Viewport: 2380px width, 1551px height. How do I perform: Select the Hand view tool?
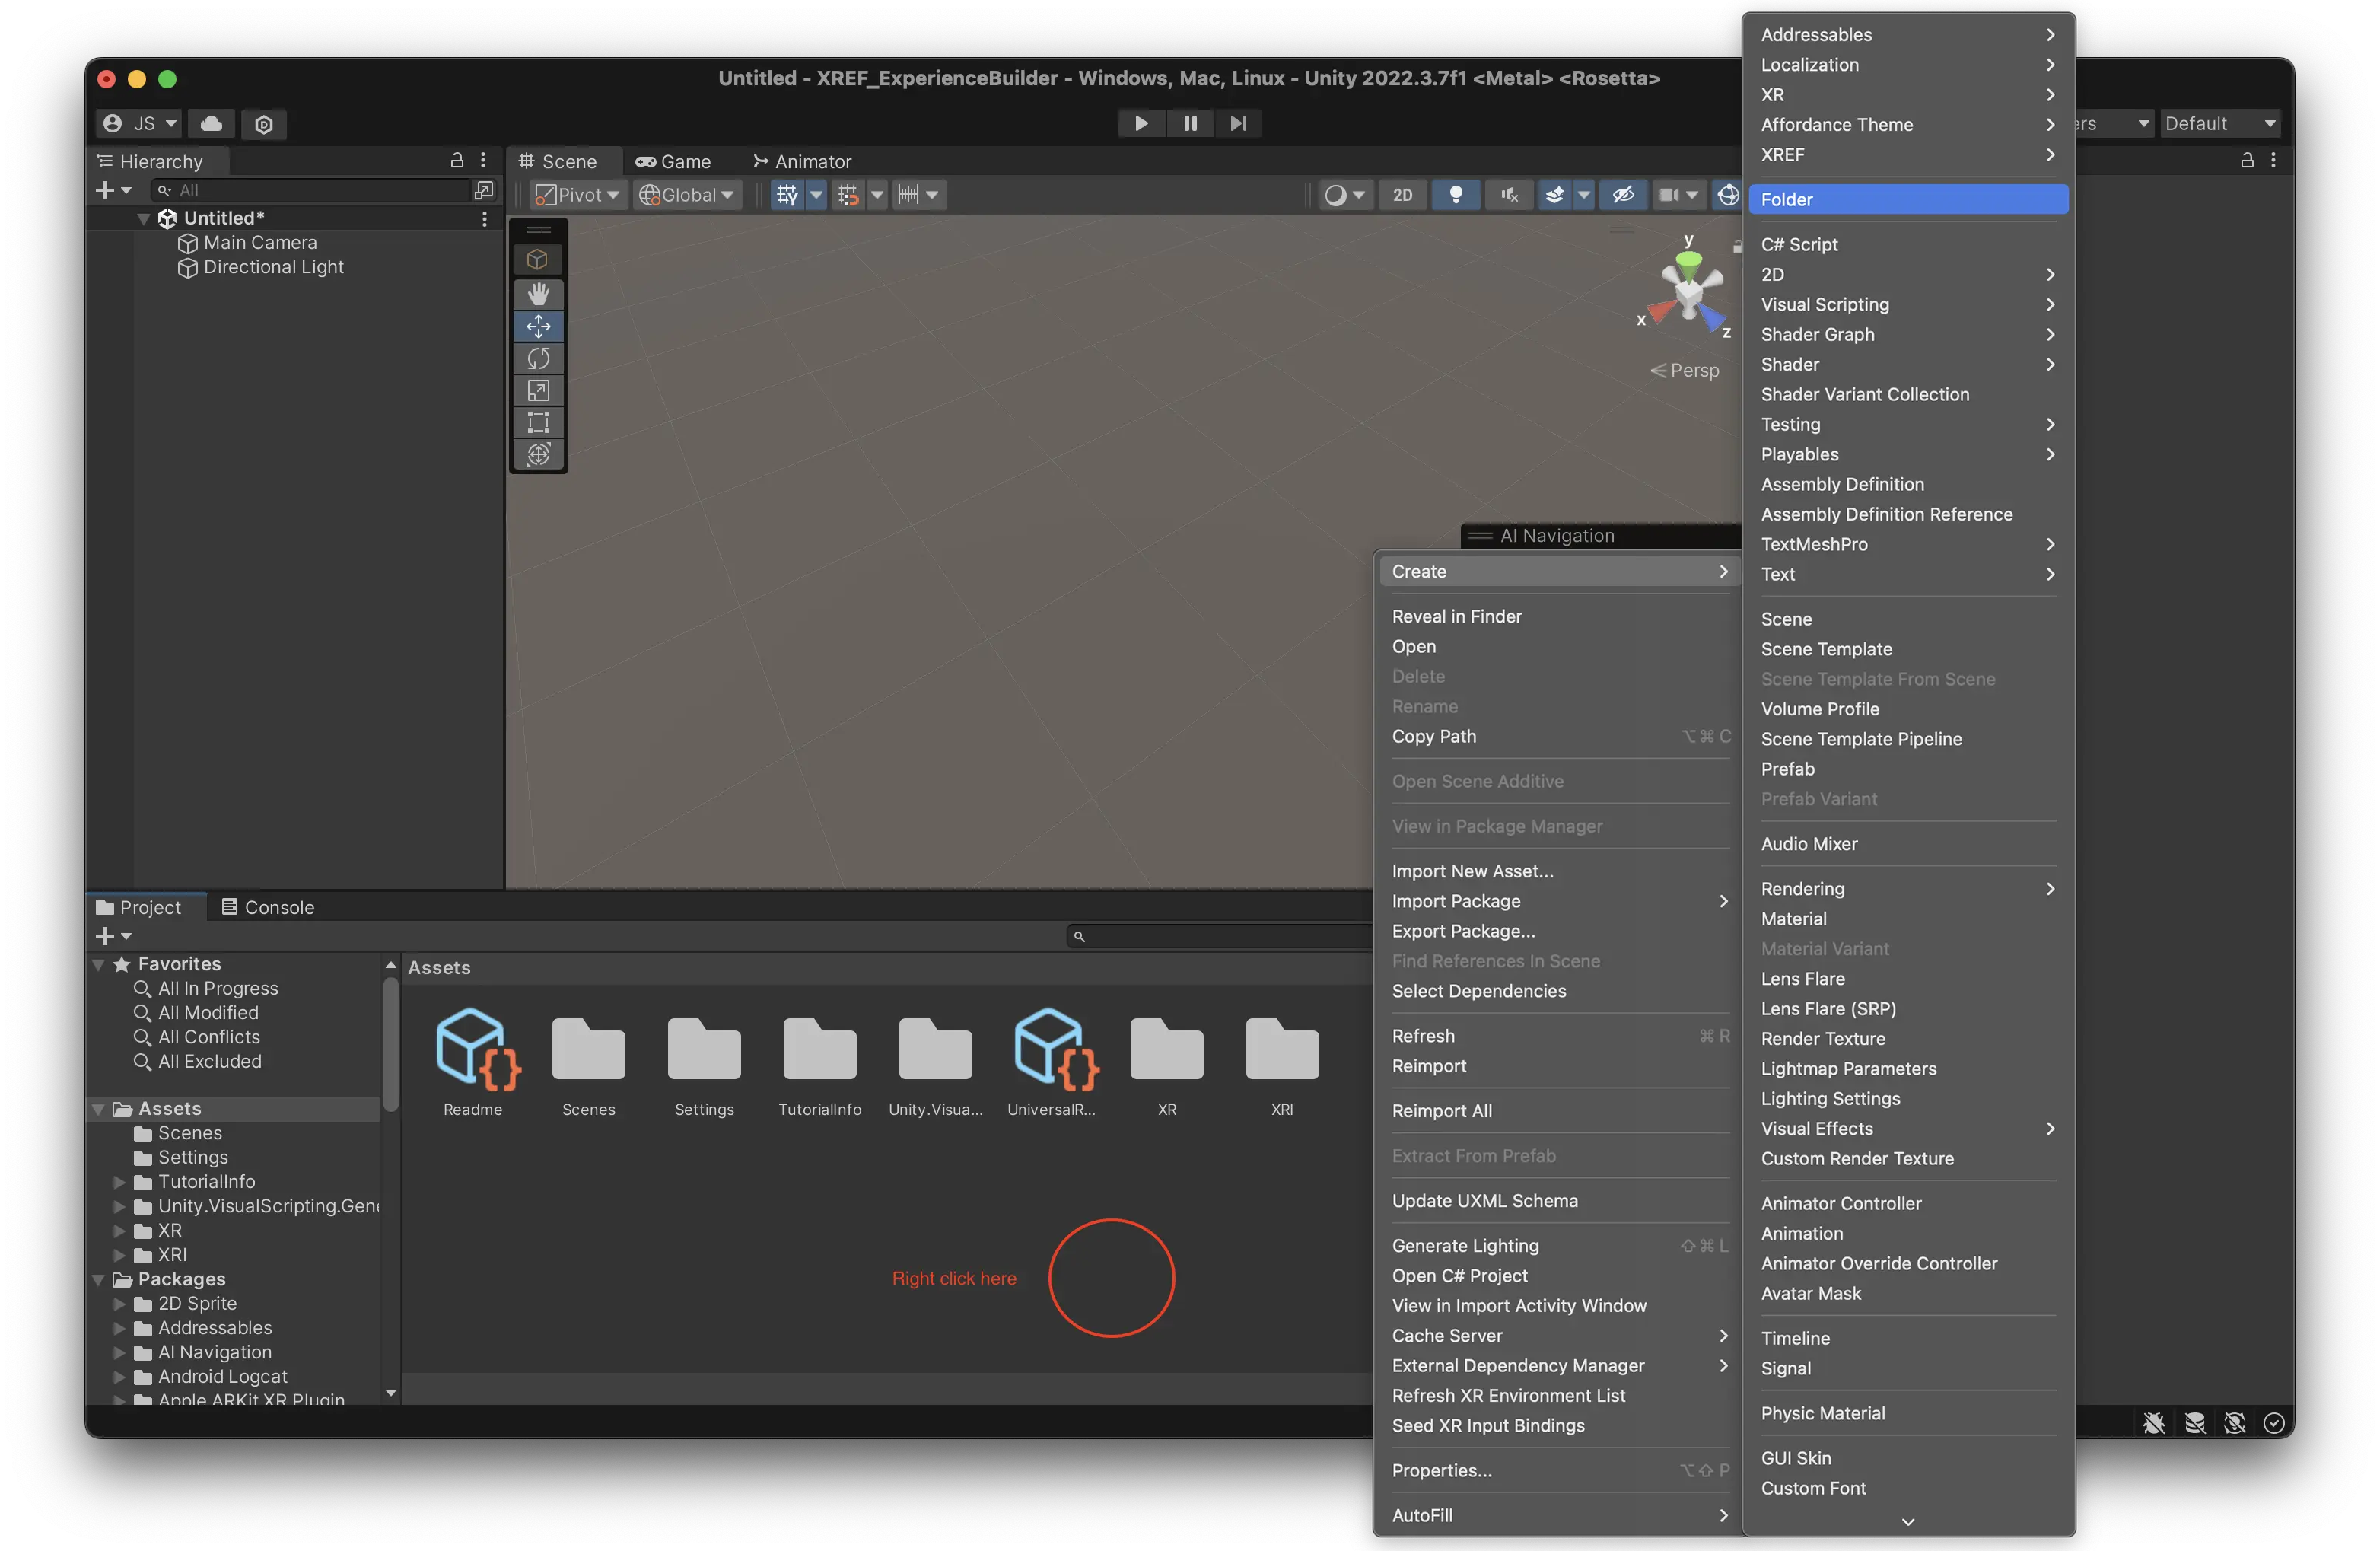pos(538,293)
